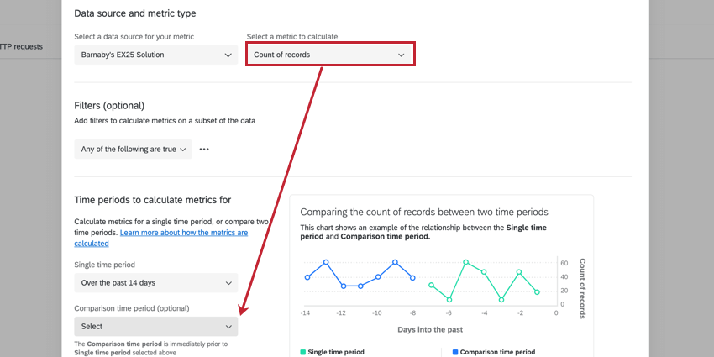Click the chevron on the data source selector

pyautogui.click(x=228, y=55)
